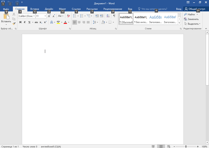Toggle bold Ж formatting

click(20, 22)
